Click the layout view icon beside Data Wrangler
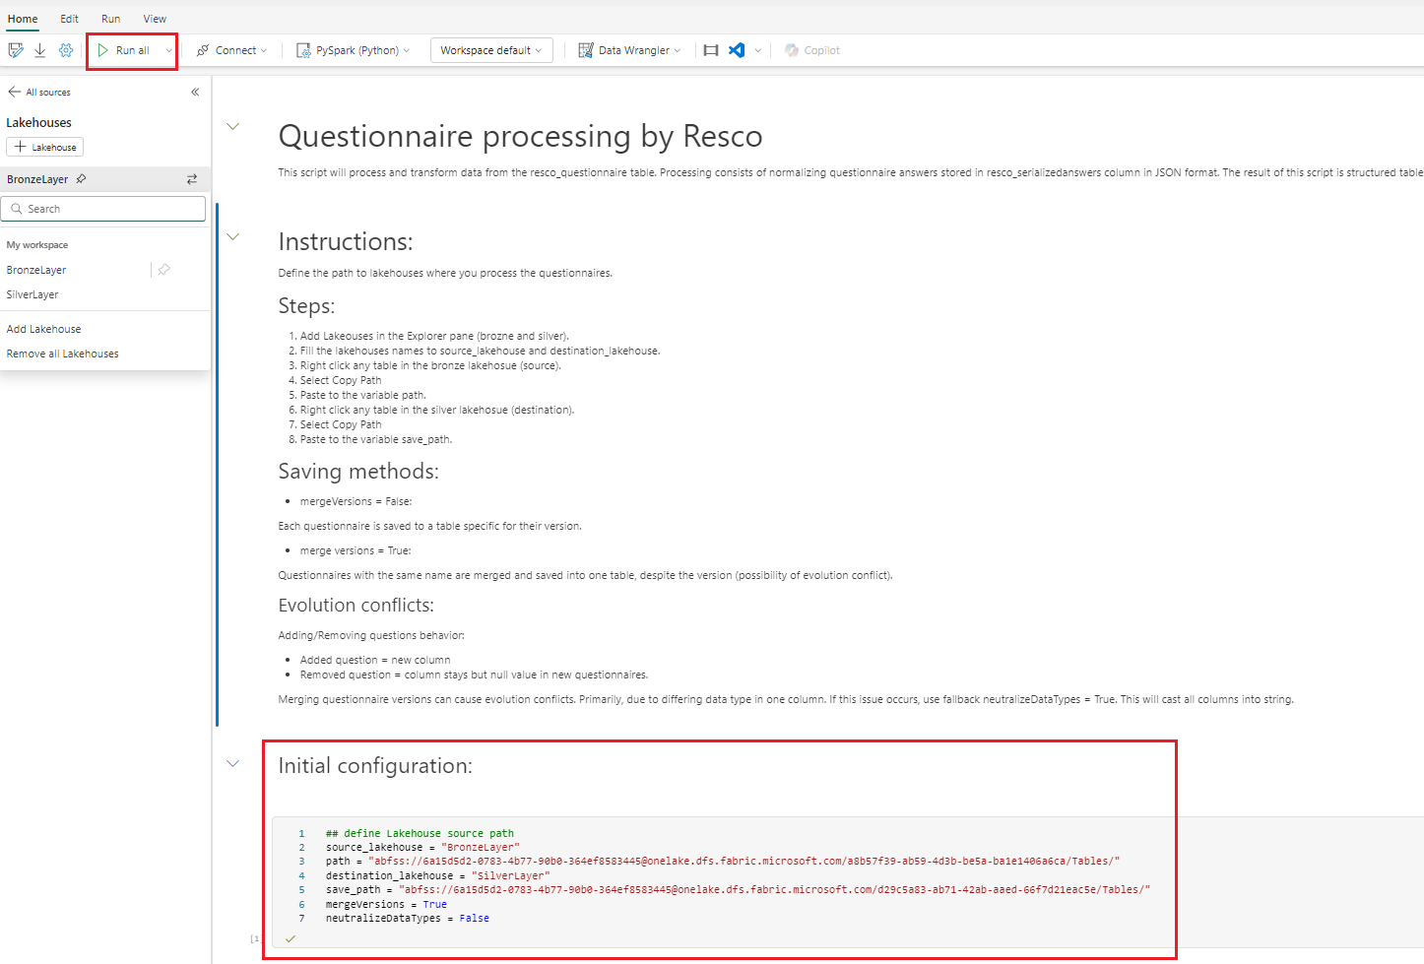Screen dimensions: 1424x964 711,50
